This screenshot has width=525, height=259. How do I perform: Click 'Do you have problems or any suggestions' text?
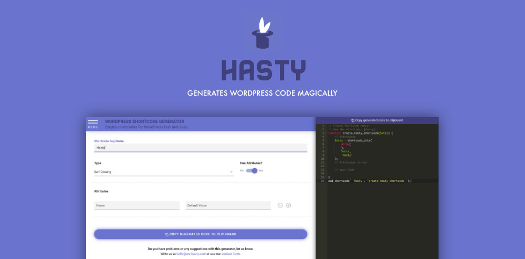point(201,249)
